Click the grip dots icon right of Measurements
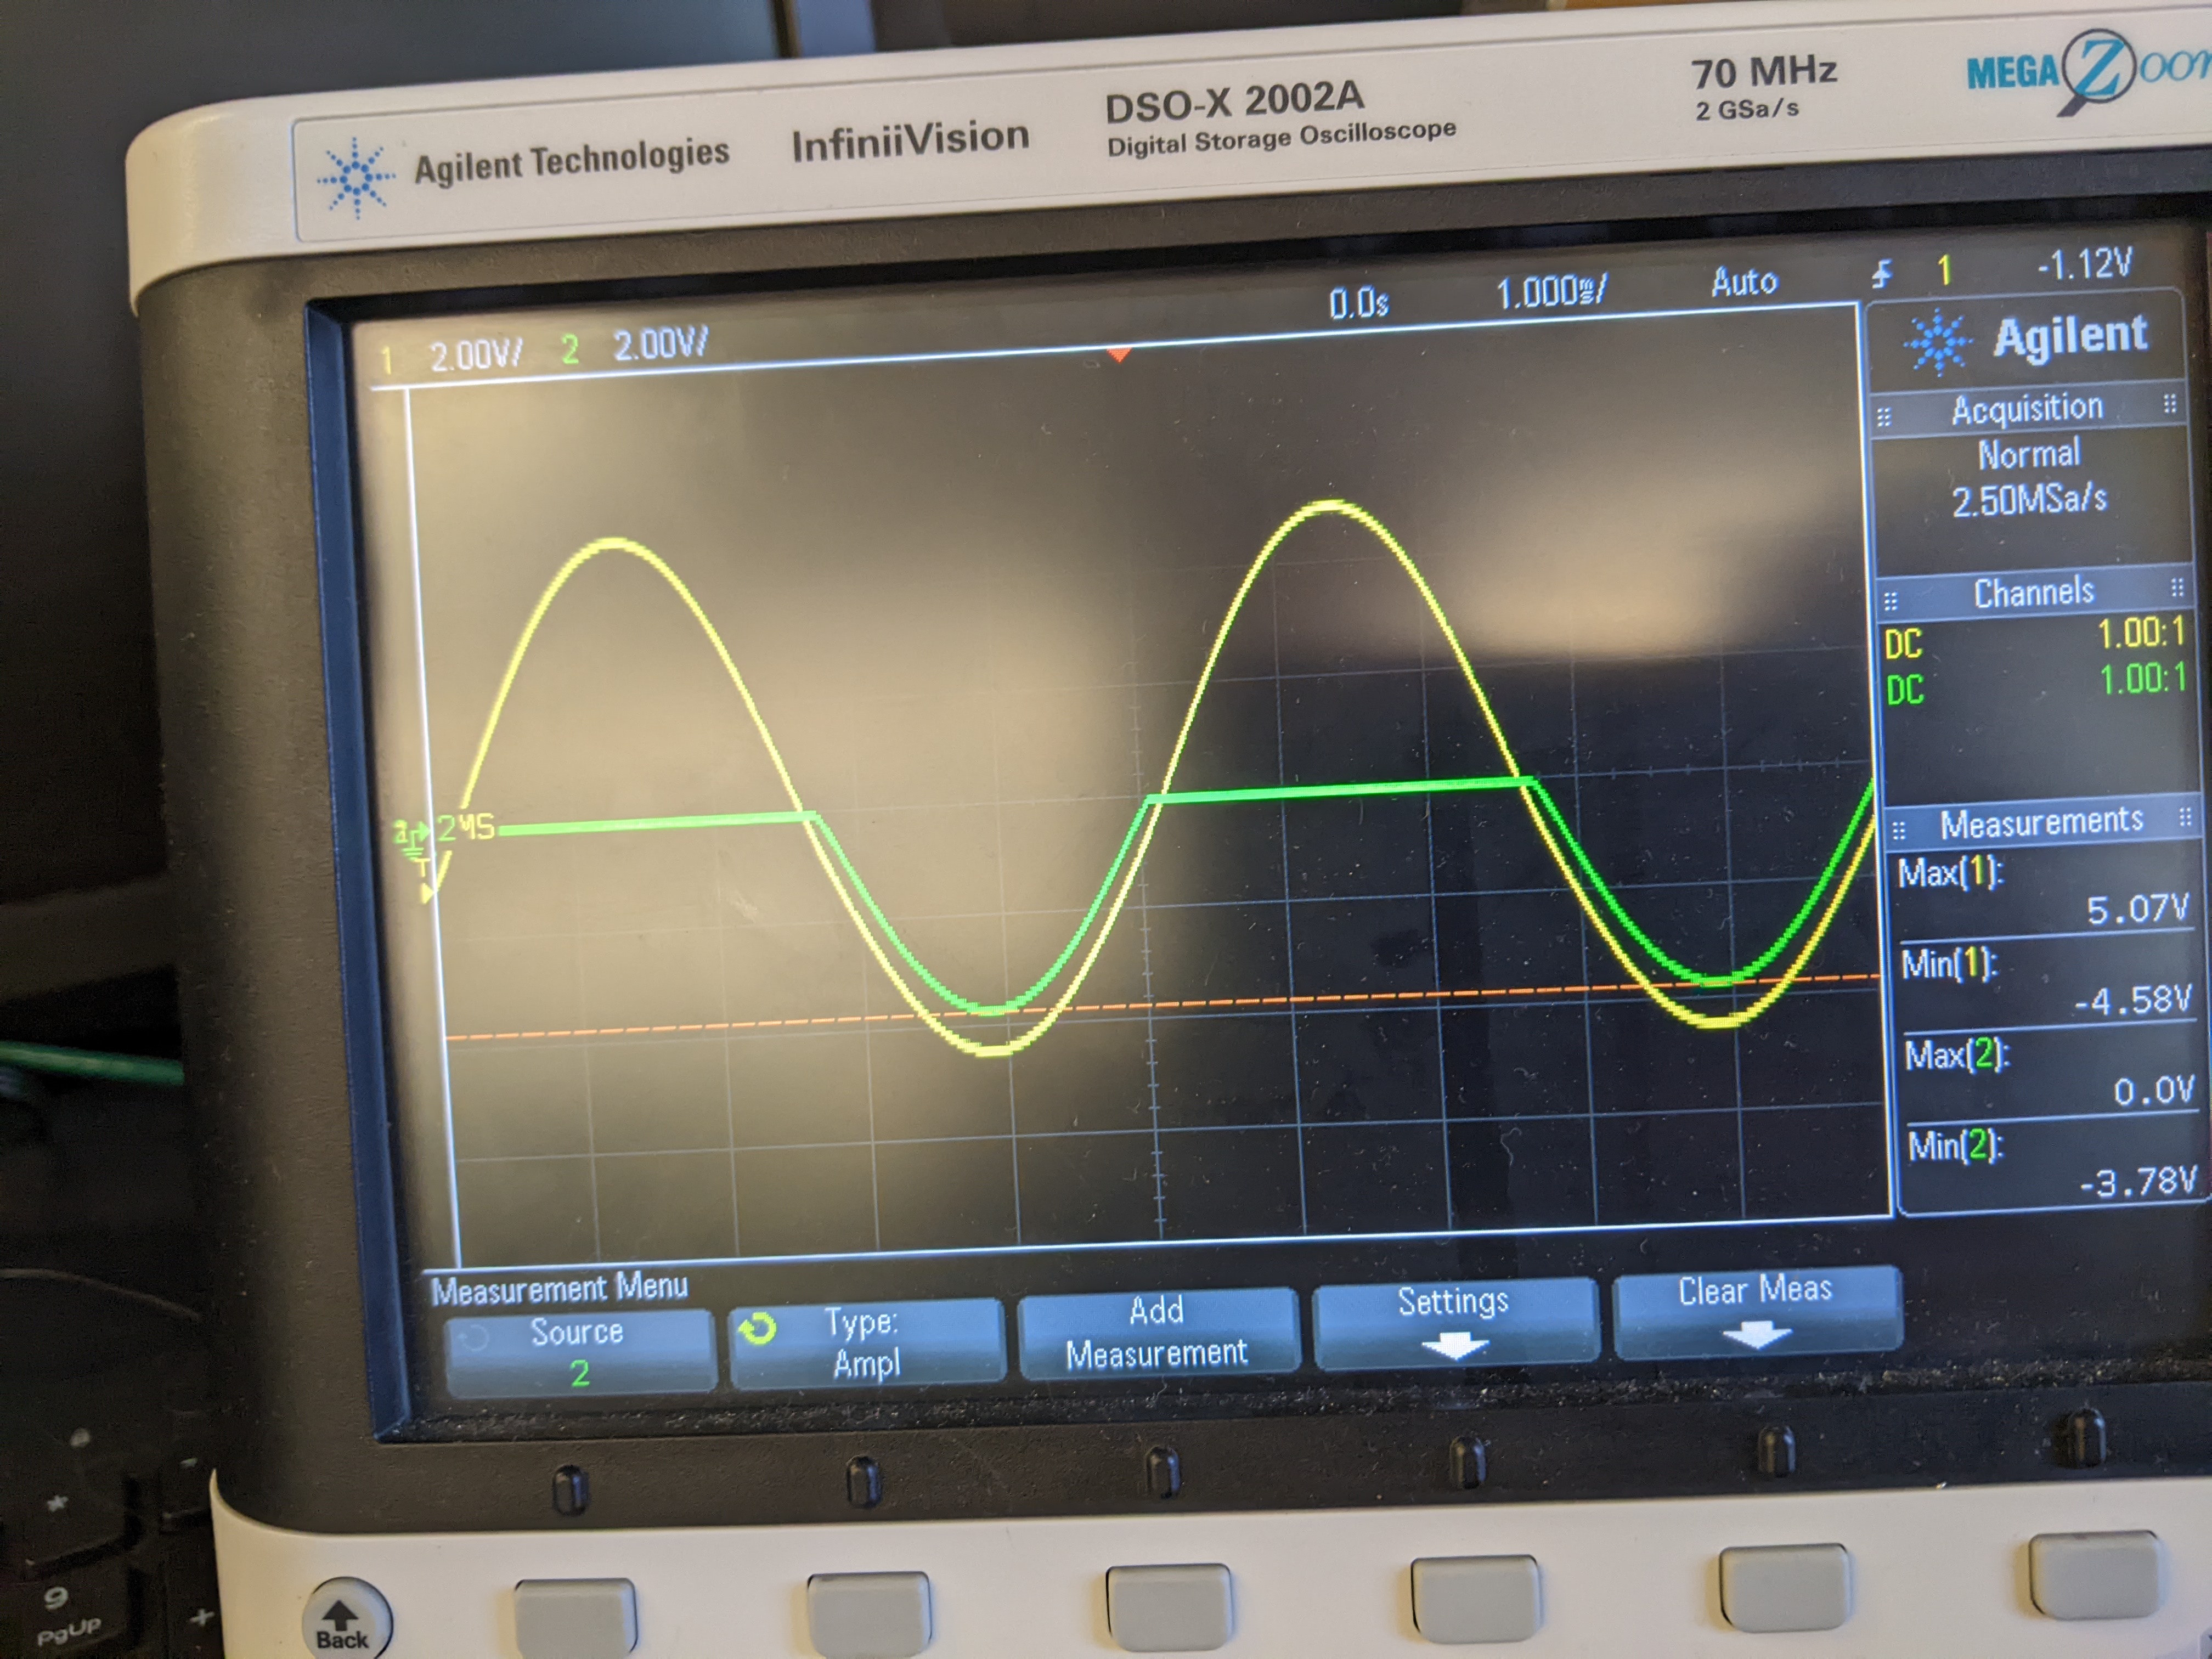 (2185, 816)
